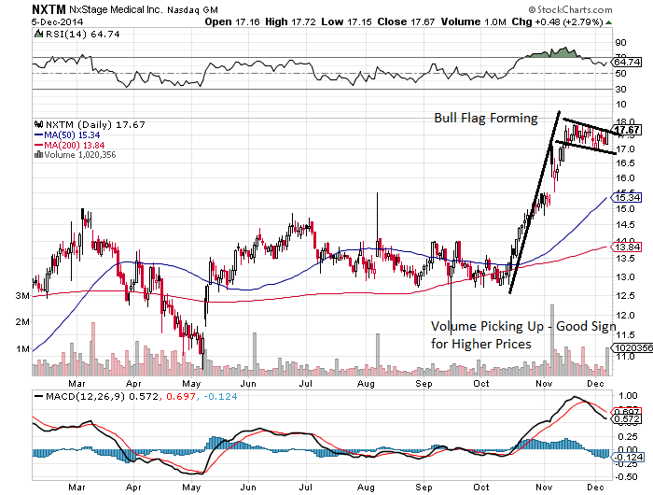Click the company name NxStage Medical Inc.
Image resolution: width=653 pixels, height=495 pixels.
click(x=116, y=10)
